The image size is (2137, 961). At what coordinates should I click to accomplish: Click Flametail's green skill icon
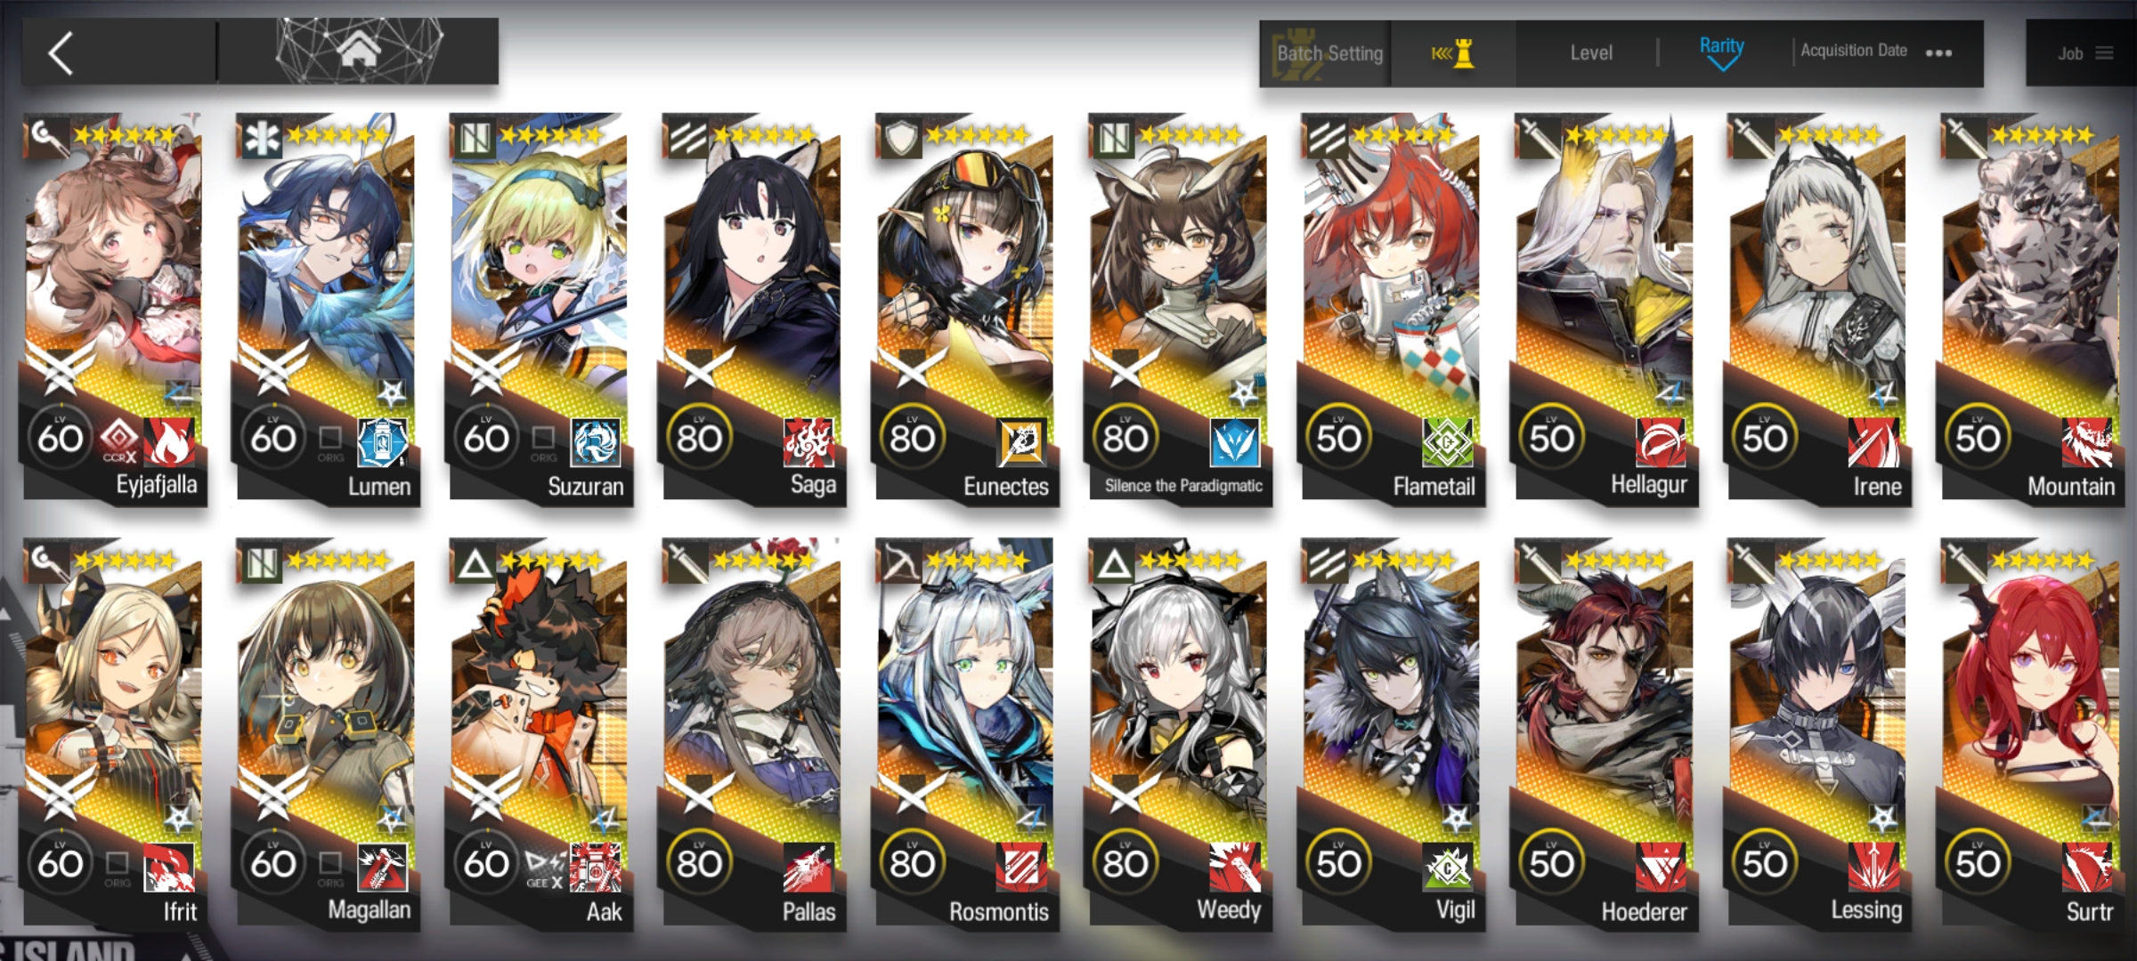click(1448, 442)
